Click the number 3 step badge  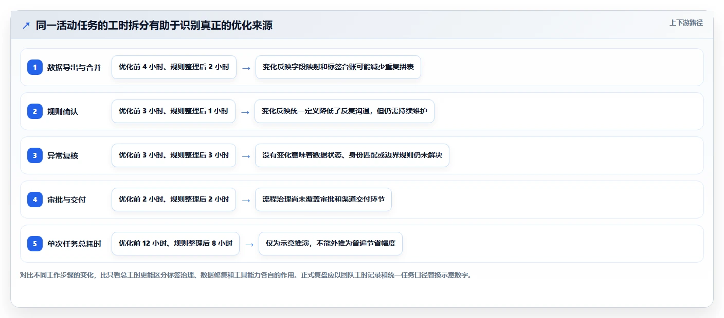pos(35,155)
